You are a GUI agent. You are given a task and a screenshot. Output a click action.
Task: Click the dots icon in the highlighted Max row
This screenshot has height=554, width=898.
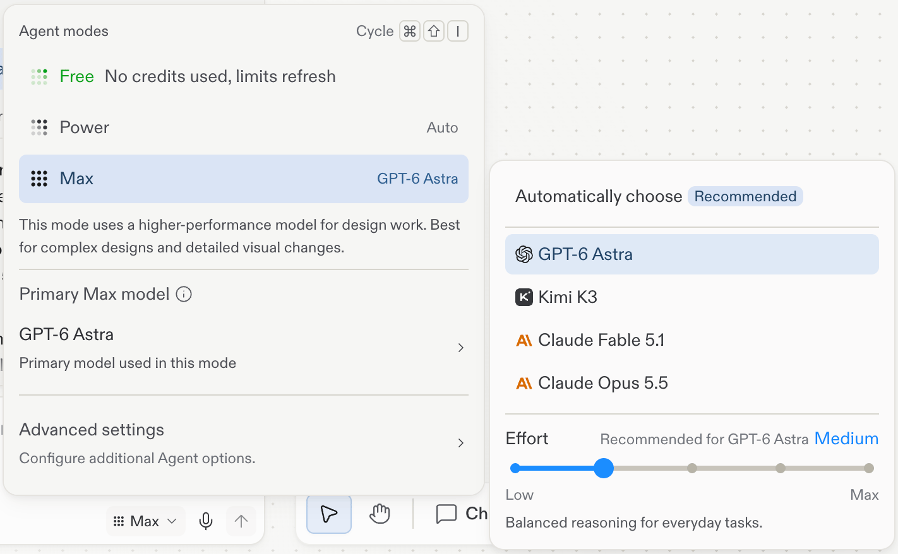(x=39, y=179)
